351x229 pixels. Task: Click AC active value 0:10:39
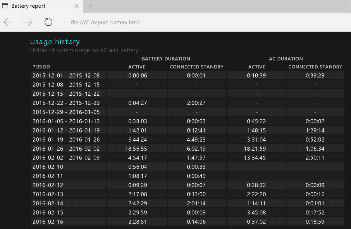(257, 75)
